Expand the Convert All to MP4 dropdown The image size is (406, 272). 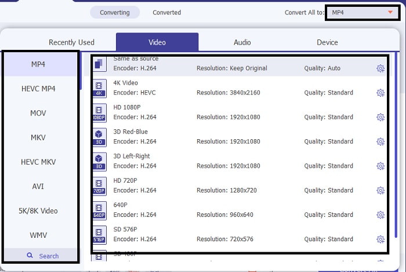[x=362, y=12]
